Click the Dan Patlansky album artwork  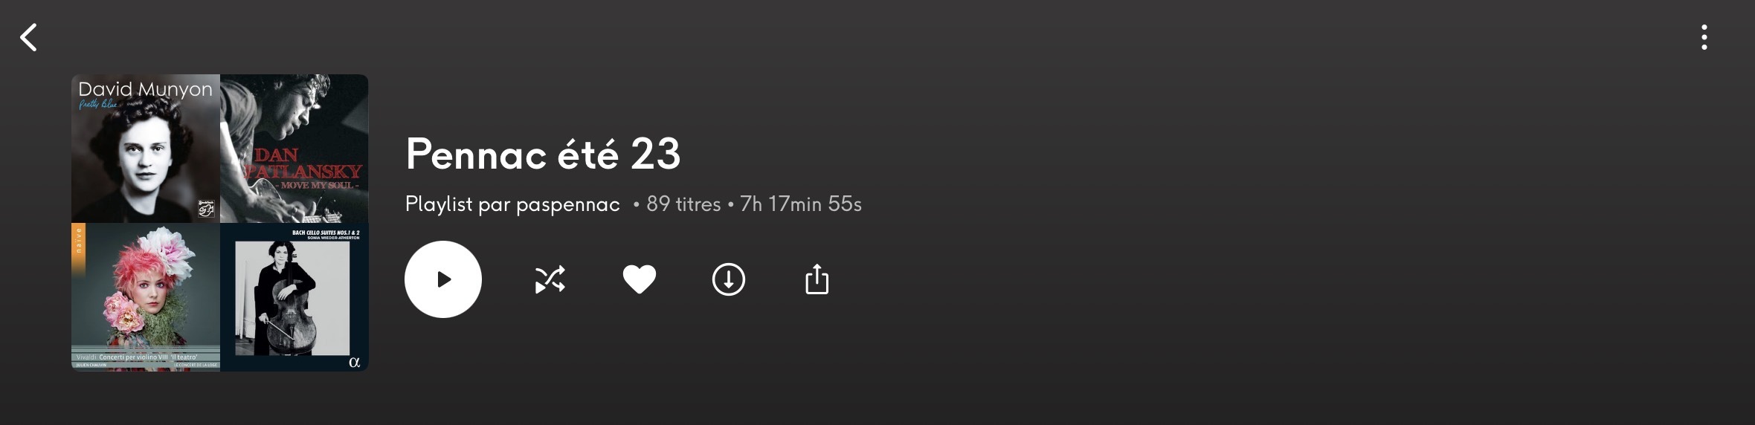pos(294,149)
